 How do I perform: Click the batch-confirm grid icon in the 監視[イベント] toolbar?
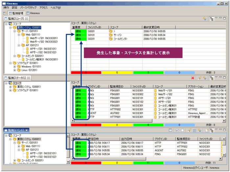point(195,130)
